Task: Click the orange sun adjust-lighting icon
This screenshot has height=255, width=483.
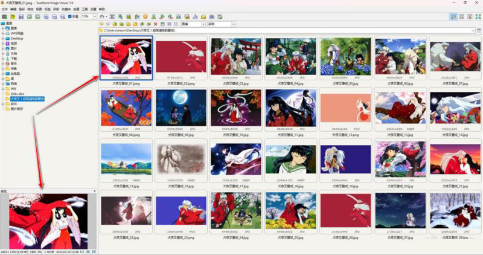Action: pyautogui.click(x=145, y=17)
